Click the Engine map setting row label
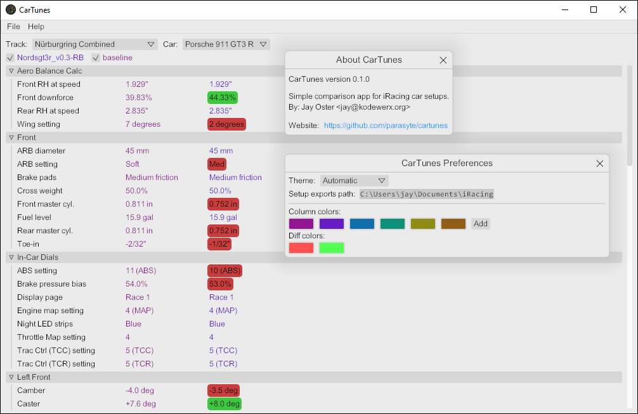The image size is (638, 414). [51, 311]
